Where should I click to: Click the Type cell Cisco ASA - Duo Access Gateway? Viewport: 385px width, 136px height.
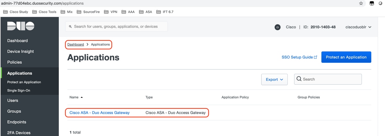176,113
